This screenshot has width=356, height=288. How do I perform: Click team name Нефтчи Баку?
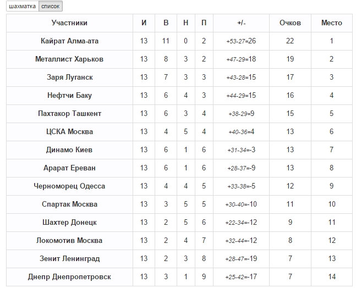pos(69,96)
